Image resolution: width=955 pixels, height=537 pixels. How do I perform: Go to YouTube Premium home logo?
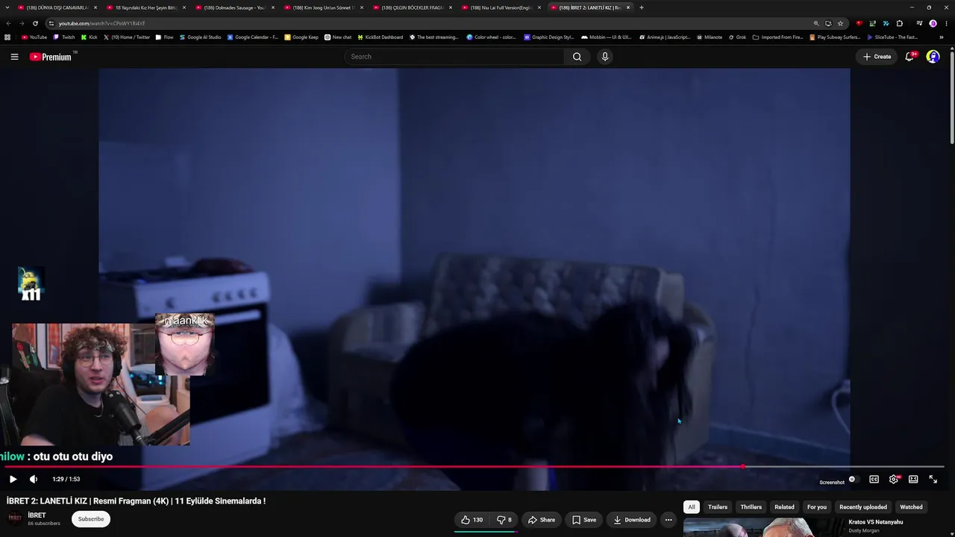pyautogui.click(x=51, y=57)
